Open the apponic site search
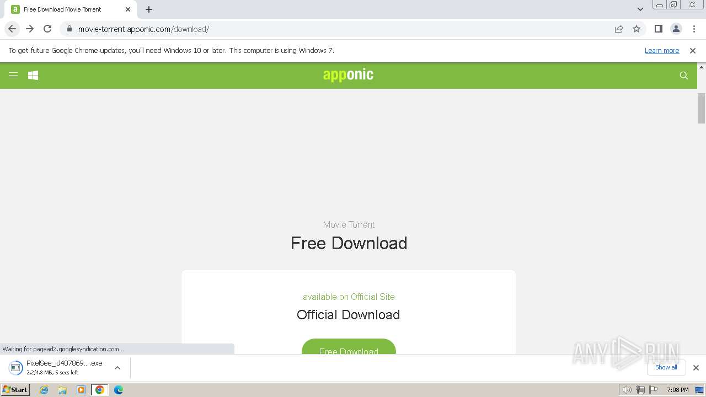Screen dimensions: 706x397 (x=684, y=76)
